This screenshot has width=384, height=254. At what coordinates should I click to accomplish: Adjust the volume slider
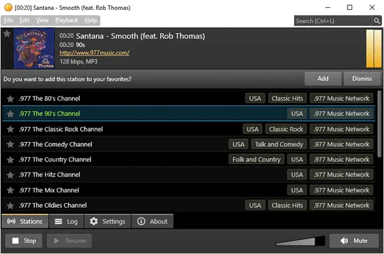[301, 241]
